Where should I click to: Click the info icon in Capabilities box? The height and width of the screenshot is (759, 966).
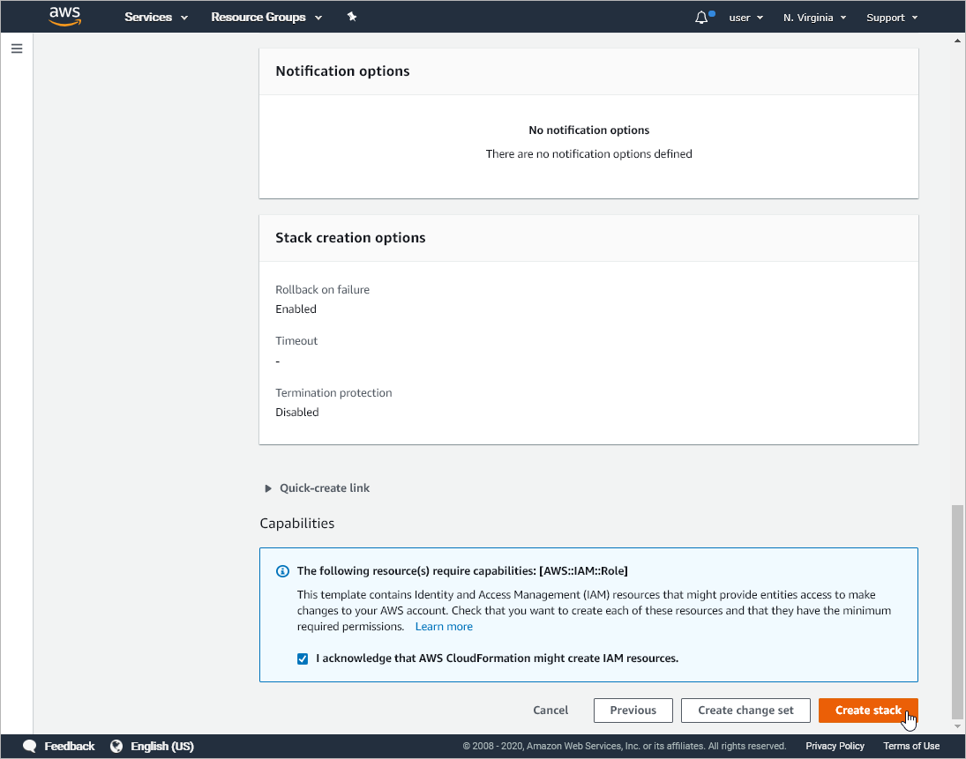click(x=282, y=571)
